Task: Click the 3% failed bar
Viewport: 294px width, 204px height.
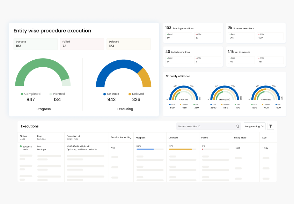Action: coord(216,149)
